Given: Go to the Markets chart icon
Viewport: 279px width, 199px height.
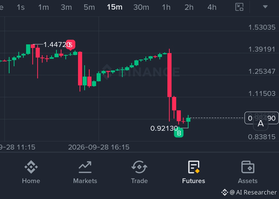Looking at the screenshot, I should click(85, 167).
